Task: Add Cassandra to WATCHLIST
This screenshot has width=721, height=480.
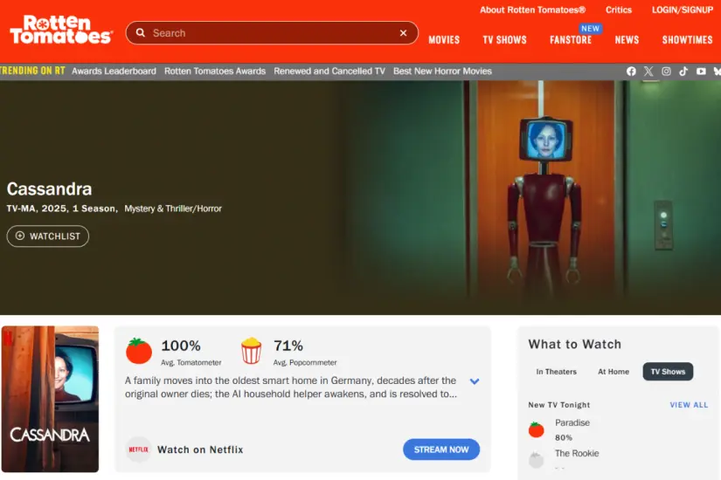Action: point(48,237)
